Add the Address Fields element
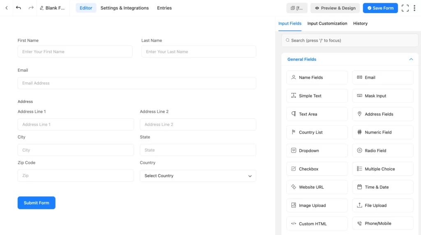 point(383,114)
